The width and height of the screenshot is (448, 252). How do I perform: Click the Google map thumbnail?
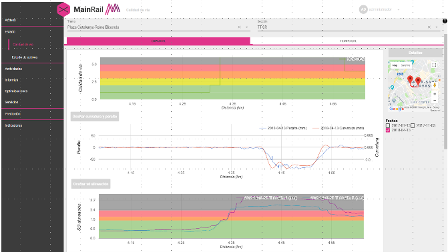414,86
